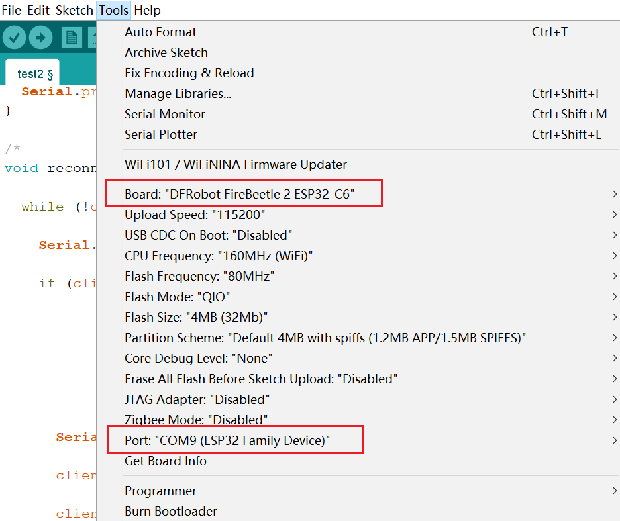Open WiFi101 / WiFiNINA Firmware Updater
Viewport: 620px width, 521px height.
pyautogui.click(x=236, y=164)
